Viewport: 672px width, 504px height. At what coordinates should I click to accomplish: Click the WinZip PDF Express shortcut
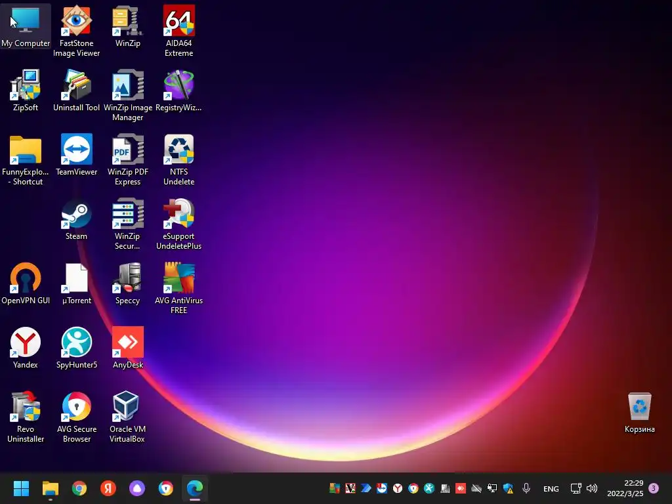click(x=128, y=159)
